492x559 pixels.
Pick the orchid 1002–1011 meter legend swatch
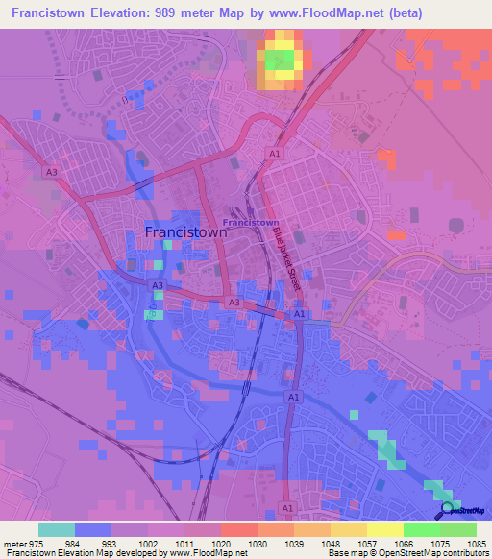point(166,530)
